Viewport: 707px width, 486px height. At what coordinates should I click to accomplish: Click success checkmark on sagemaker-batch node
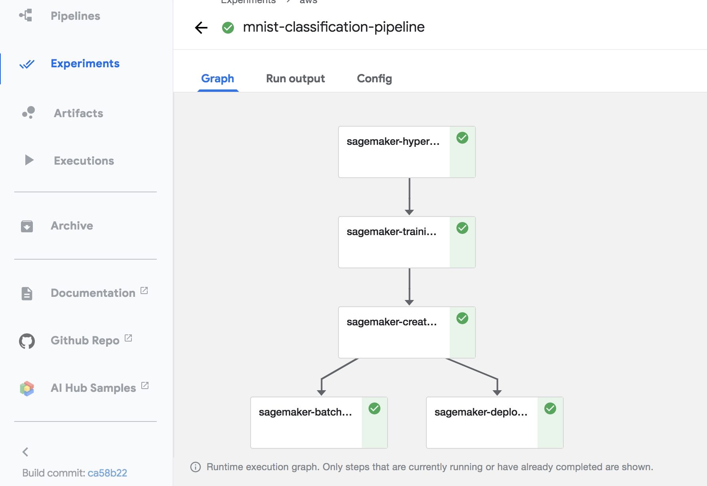click(374, 408)
